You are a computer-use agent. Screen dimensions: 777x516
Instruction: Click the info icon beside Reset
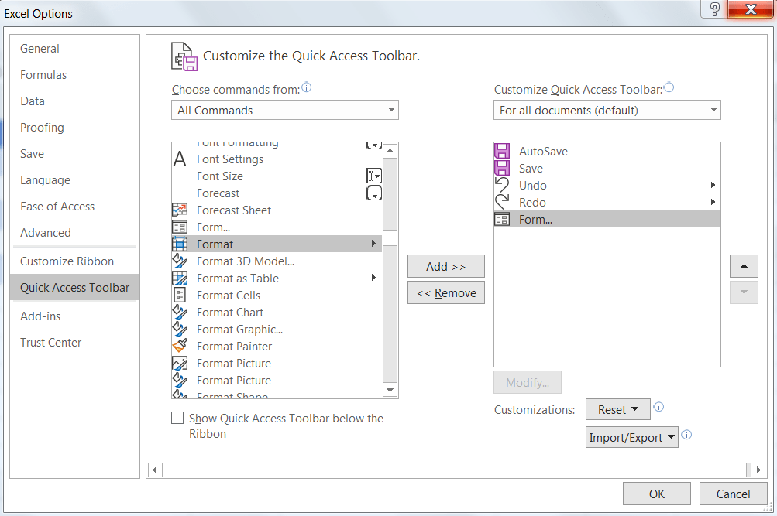coord(658,407)
